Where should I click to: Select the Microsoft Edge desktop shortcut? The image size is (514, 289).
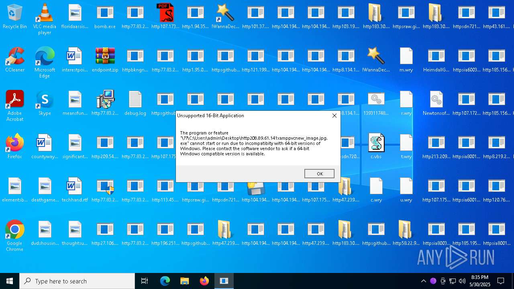(45, 63)
